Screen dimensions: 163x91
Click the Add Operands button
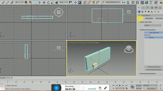pyautogui.click(x=154, y=33)
